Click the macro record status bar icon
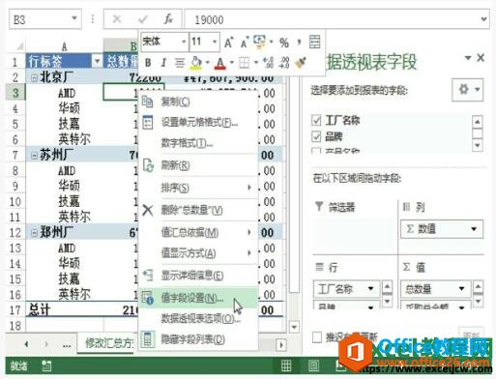 [x=46, y=365]
